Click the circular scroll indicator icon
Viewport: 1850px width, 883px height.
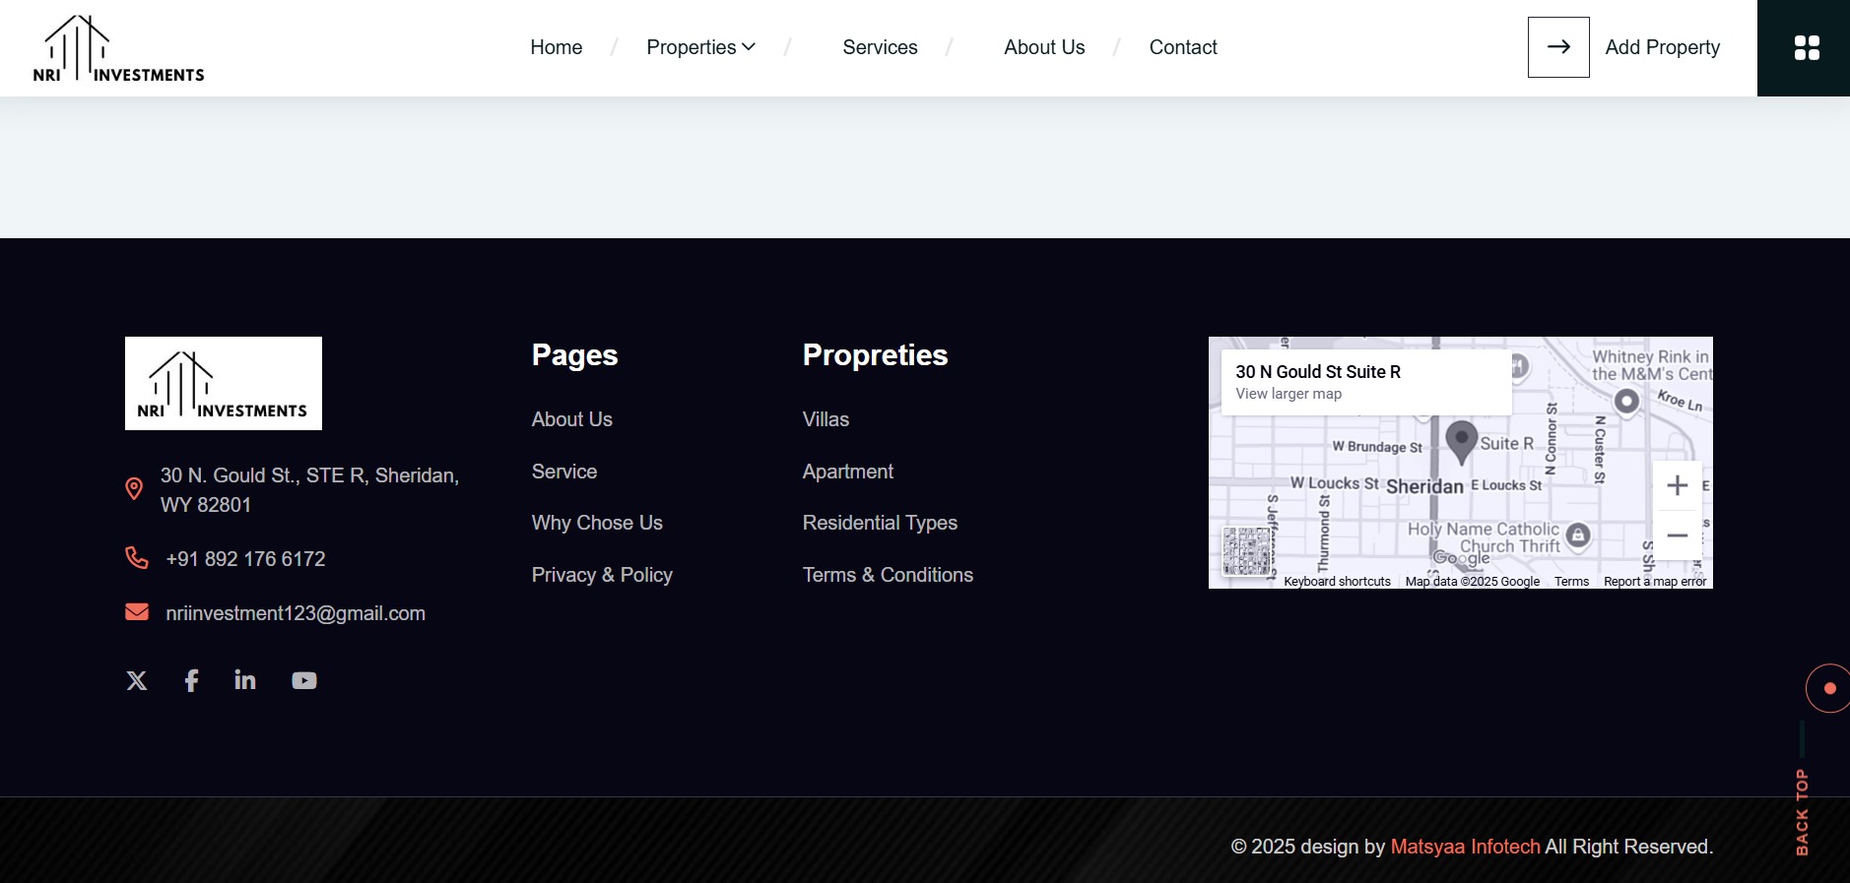pos(1828,688)
